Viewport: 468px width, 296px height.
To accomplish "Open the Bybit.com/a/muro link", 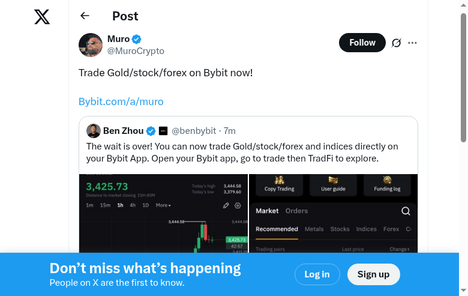I will click(x=121, y=101).
